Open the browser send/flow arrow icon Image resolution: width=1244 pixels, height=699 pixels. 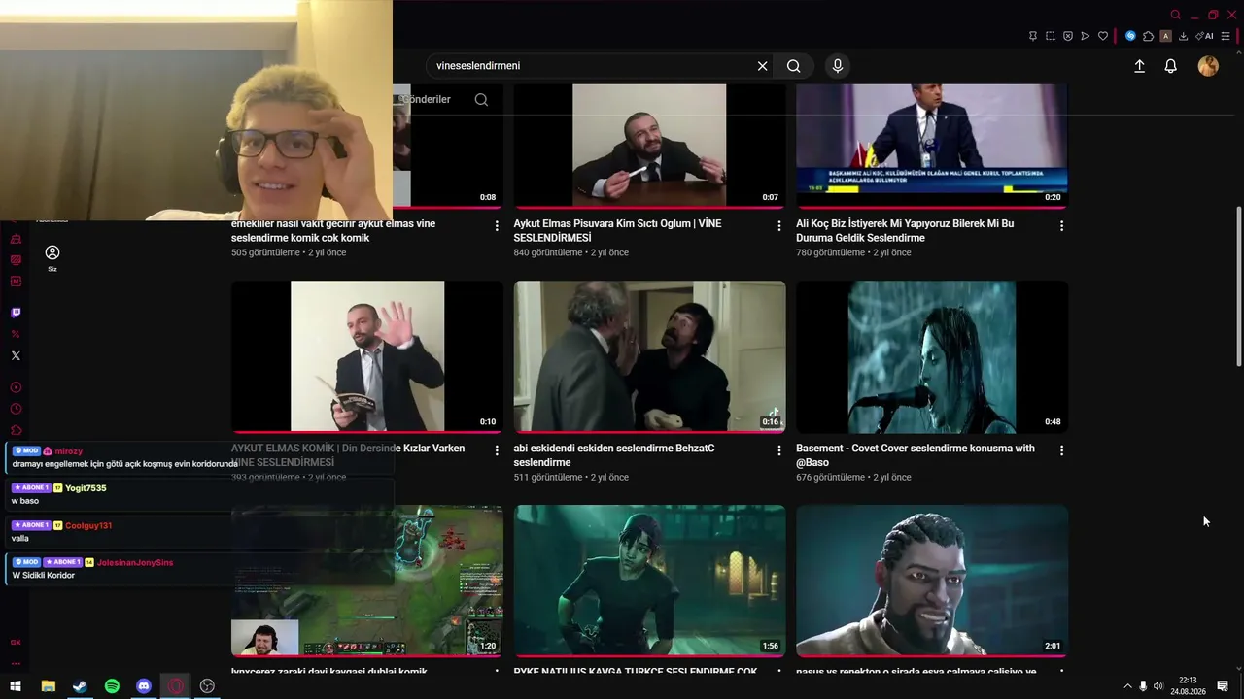click(x=1086, y=36)
